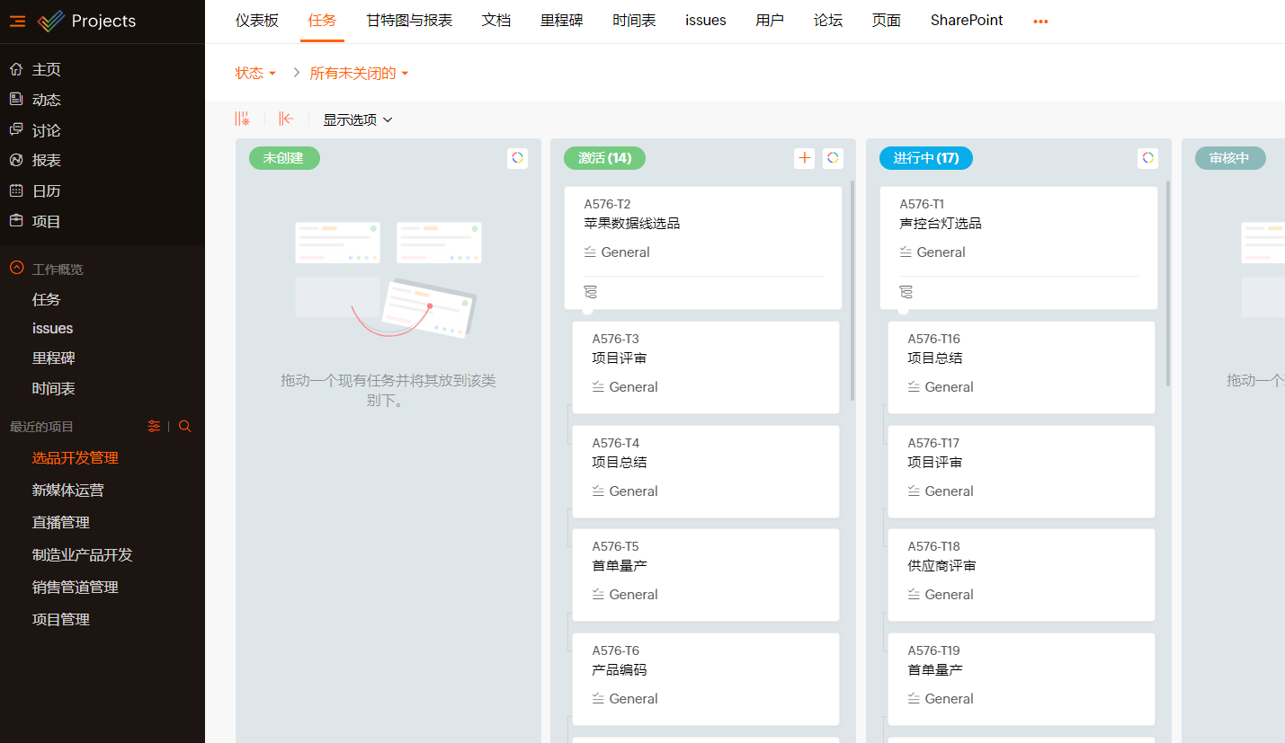Open the 首单量产 task card A576-T5
Image resolution: width=1285 pixels, height=743 pixels.
pos(705,574)
